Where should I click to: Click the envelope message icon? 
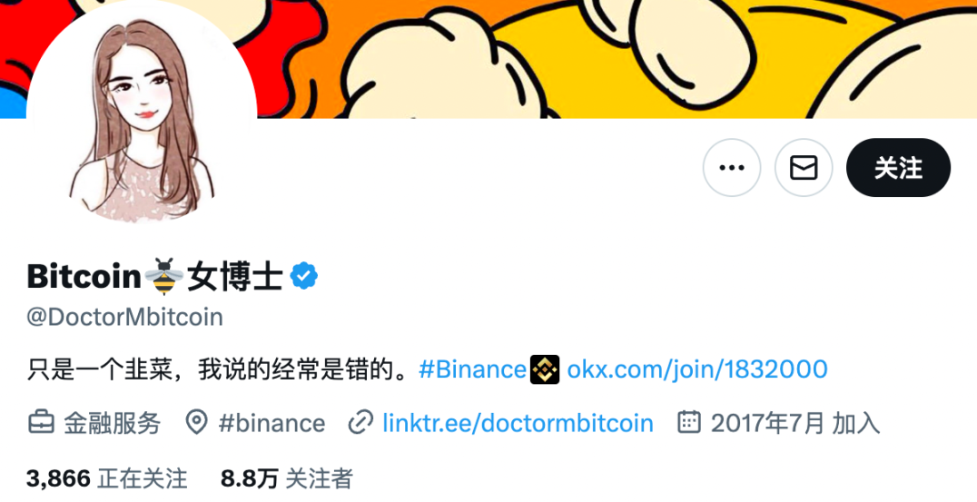coord(804,168)
